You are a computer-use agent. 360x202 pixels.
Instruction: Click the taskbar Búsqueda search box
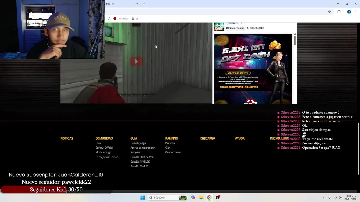[168, 198]
